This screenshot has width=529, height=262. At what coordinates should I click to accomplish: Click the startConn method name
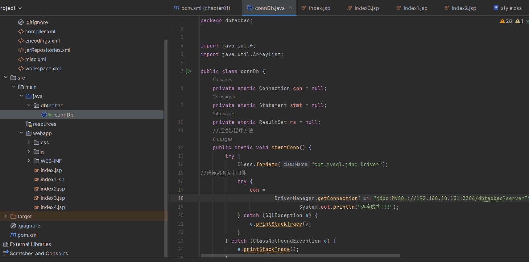(x=285, y=148)
